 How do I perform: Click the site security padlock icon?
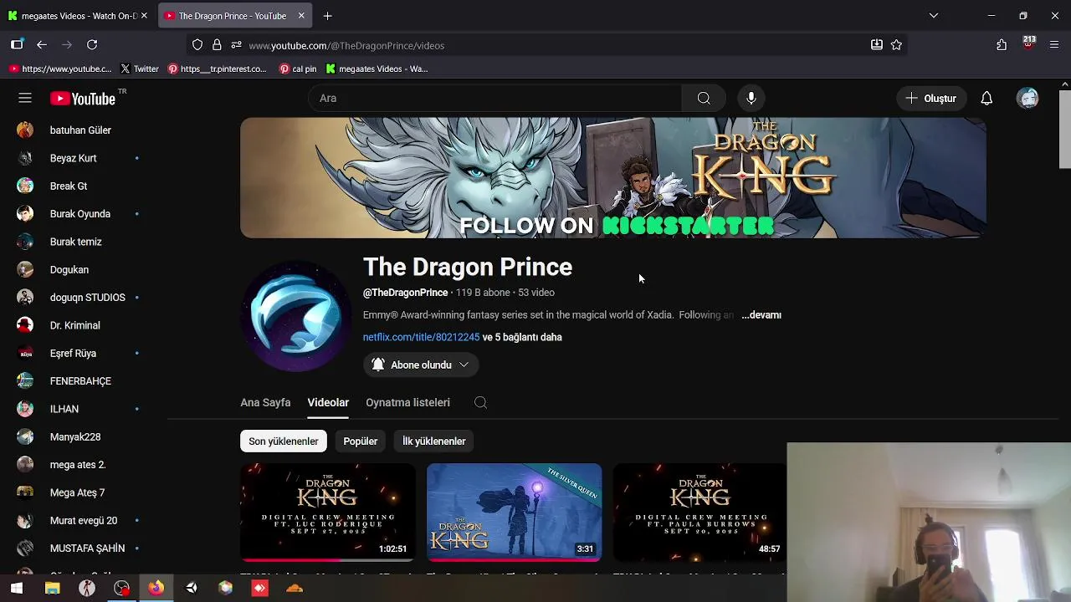(217, 45)
